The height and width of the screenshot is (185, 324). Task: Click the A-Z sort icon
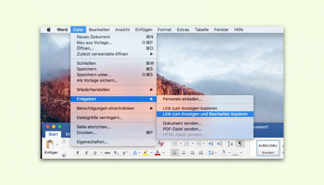click(x=230, y=143)
